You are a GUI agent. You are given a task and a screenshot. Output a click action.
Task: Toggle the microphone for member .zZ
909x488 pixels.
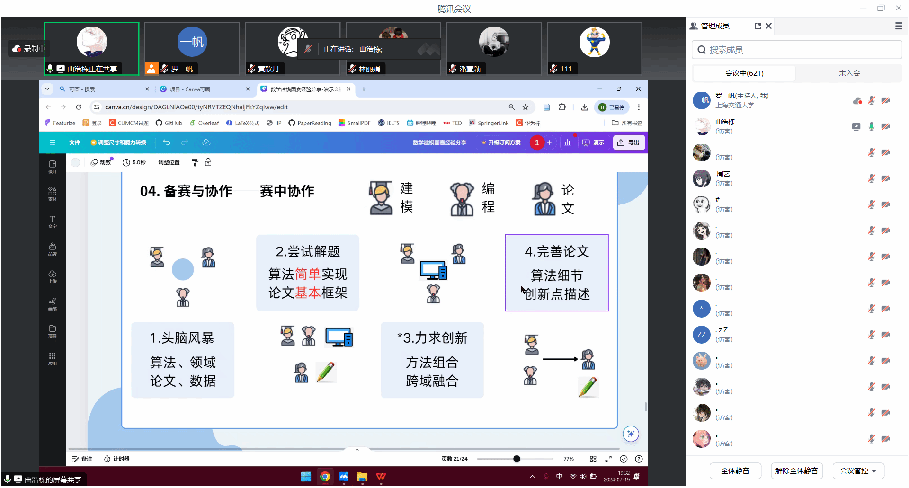pos(871,335)
